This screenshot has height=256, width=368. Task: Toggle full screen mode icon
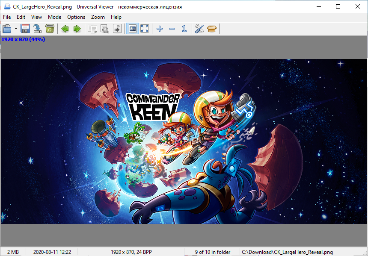[x=145, y=29]
